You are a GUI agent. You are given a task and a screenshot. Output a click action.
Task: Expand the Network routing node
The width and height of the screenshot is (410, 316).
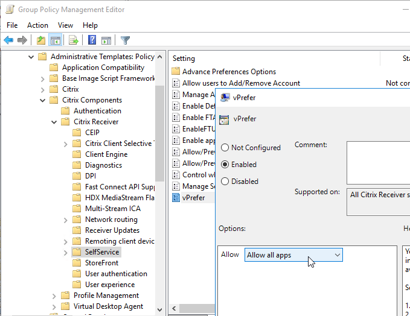pyautogui.click(x=66, y=220)
